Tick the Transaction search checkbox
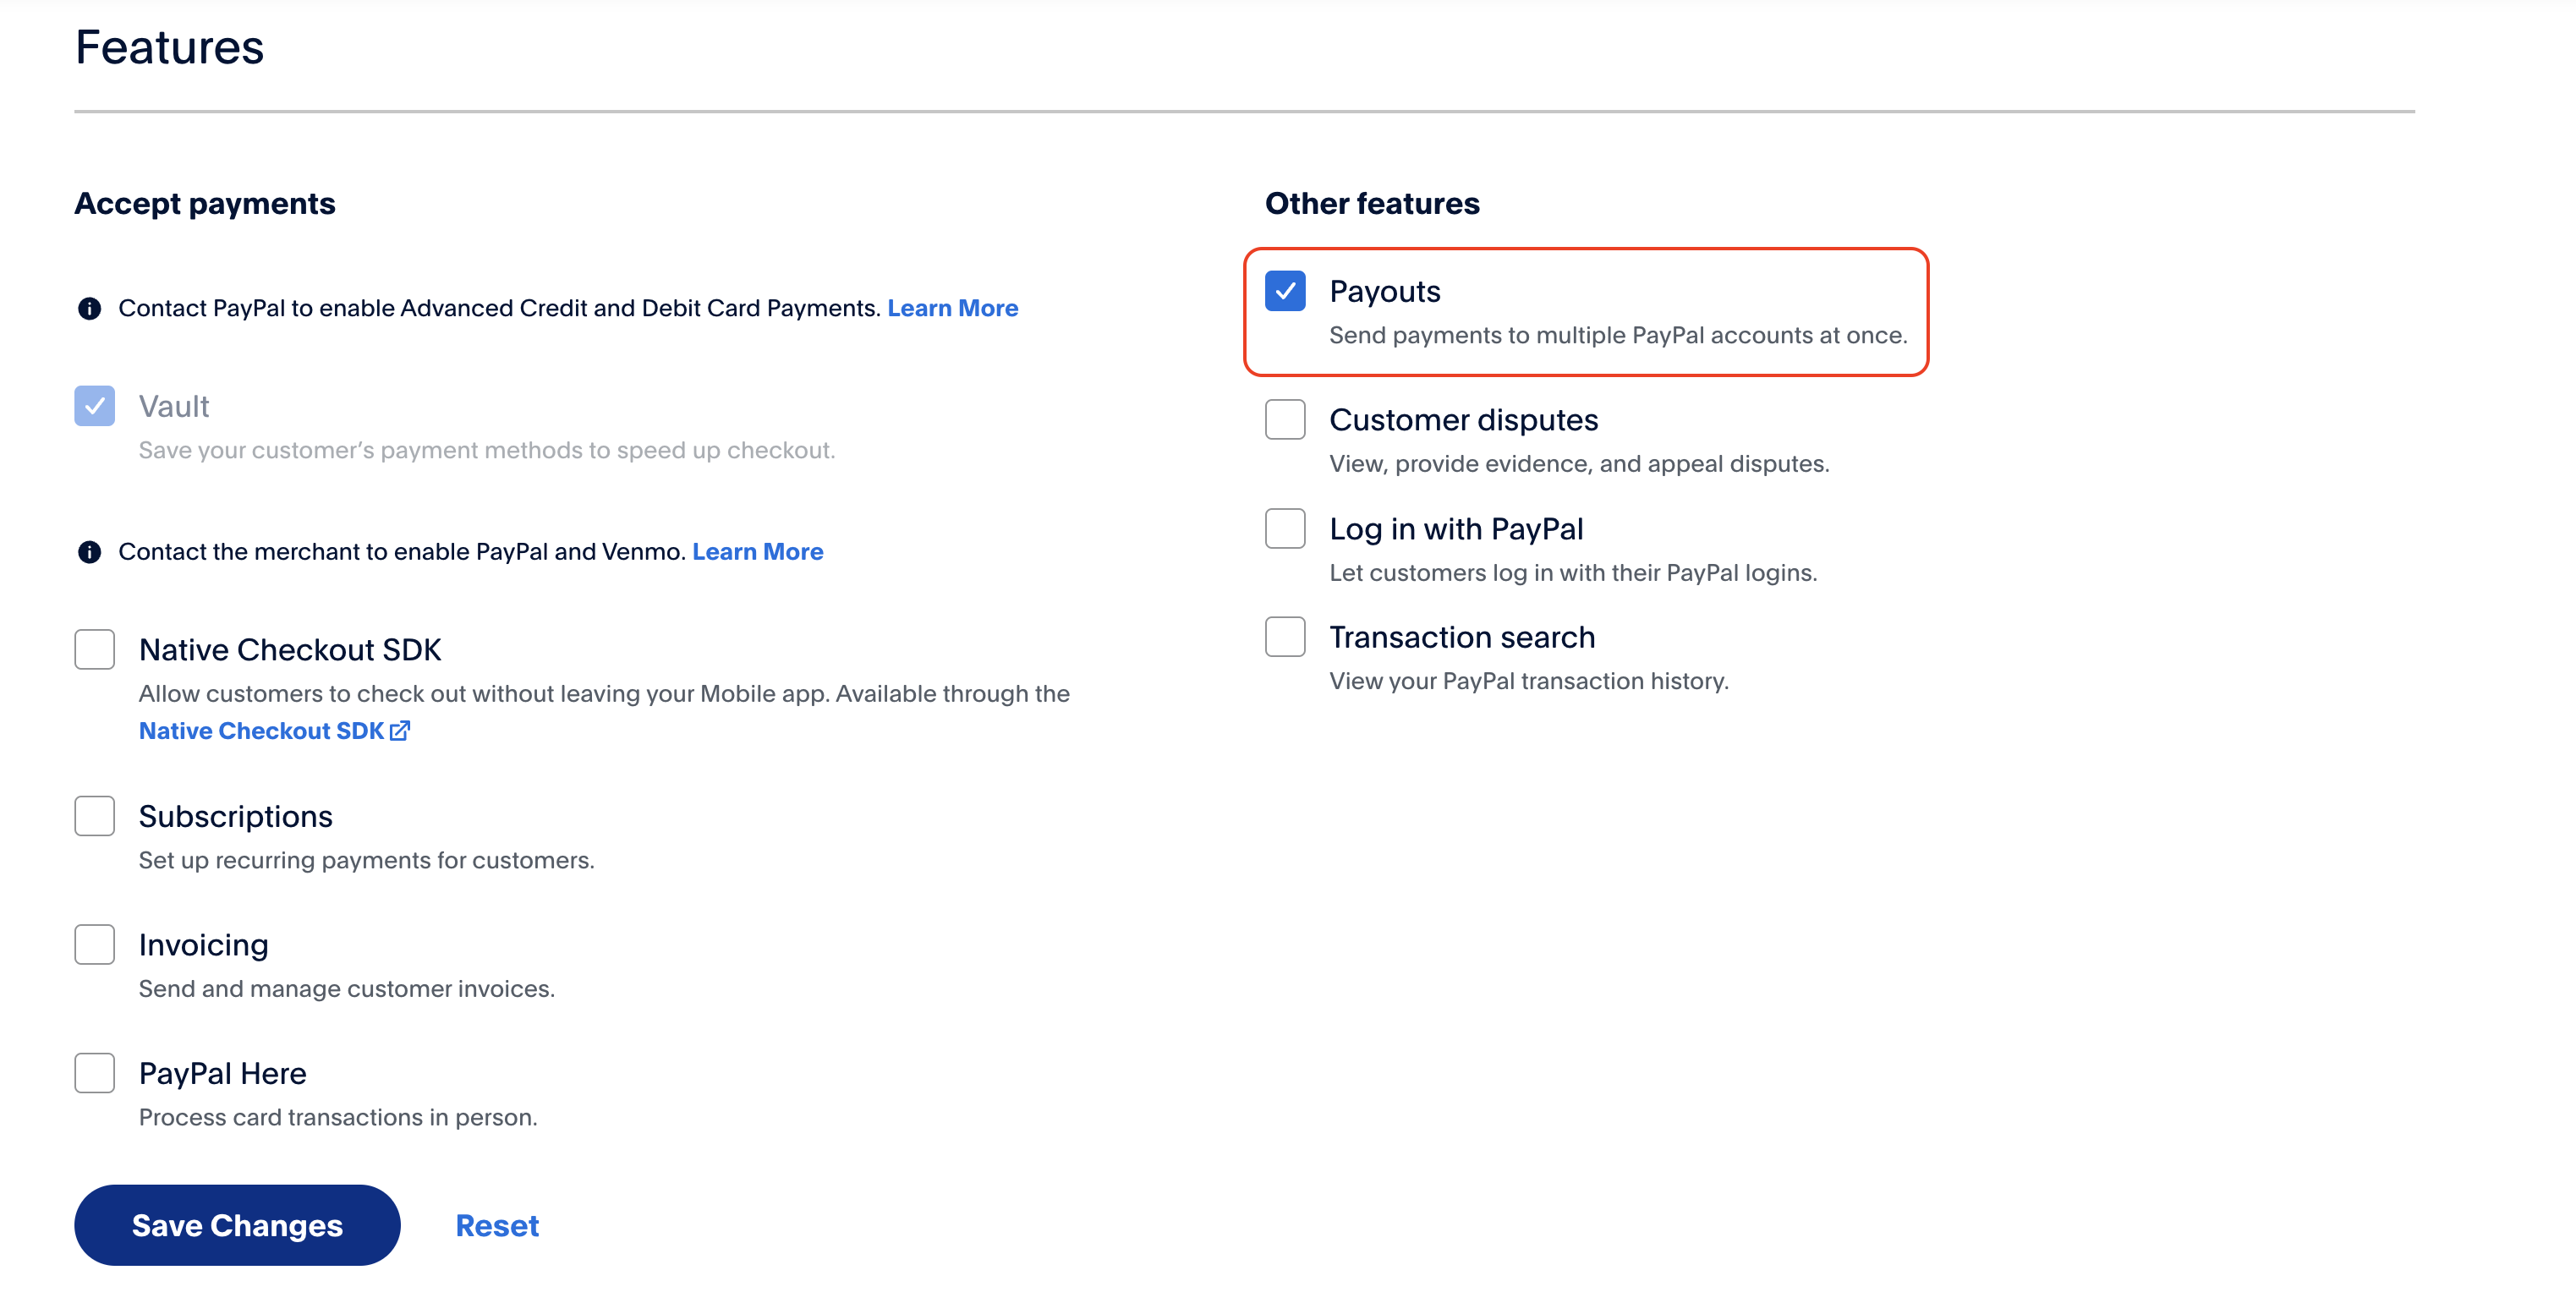The image size is (2576, 1314). [x=1285, y=637]
